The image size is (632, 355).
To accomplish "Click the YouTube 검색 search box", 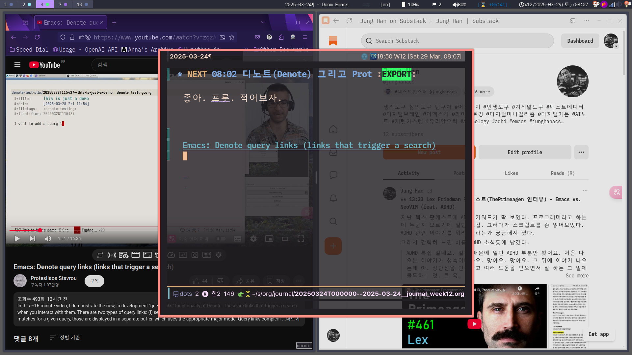I will pyautogui.click(x=125, y=65).
